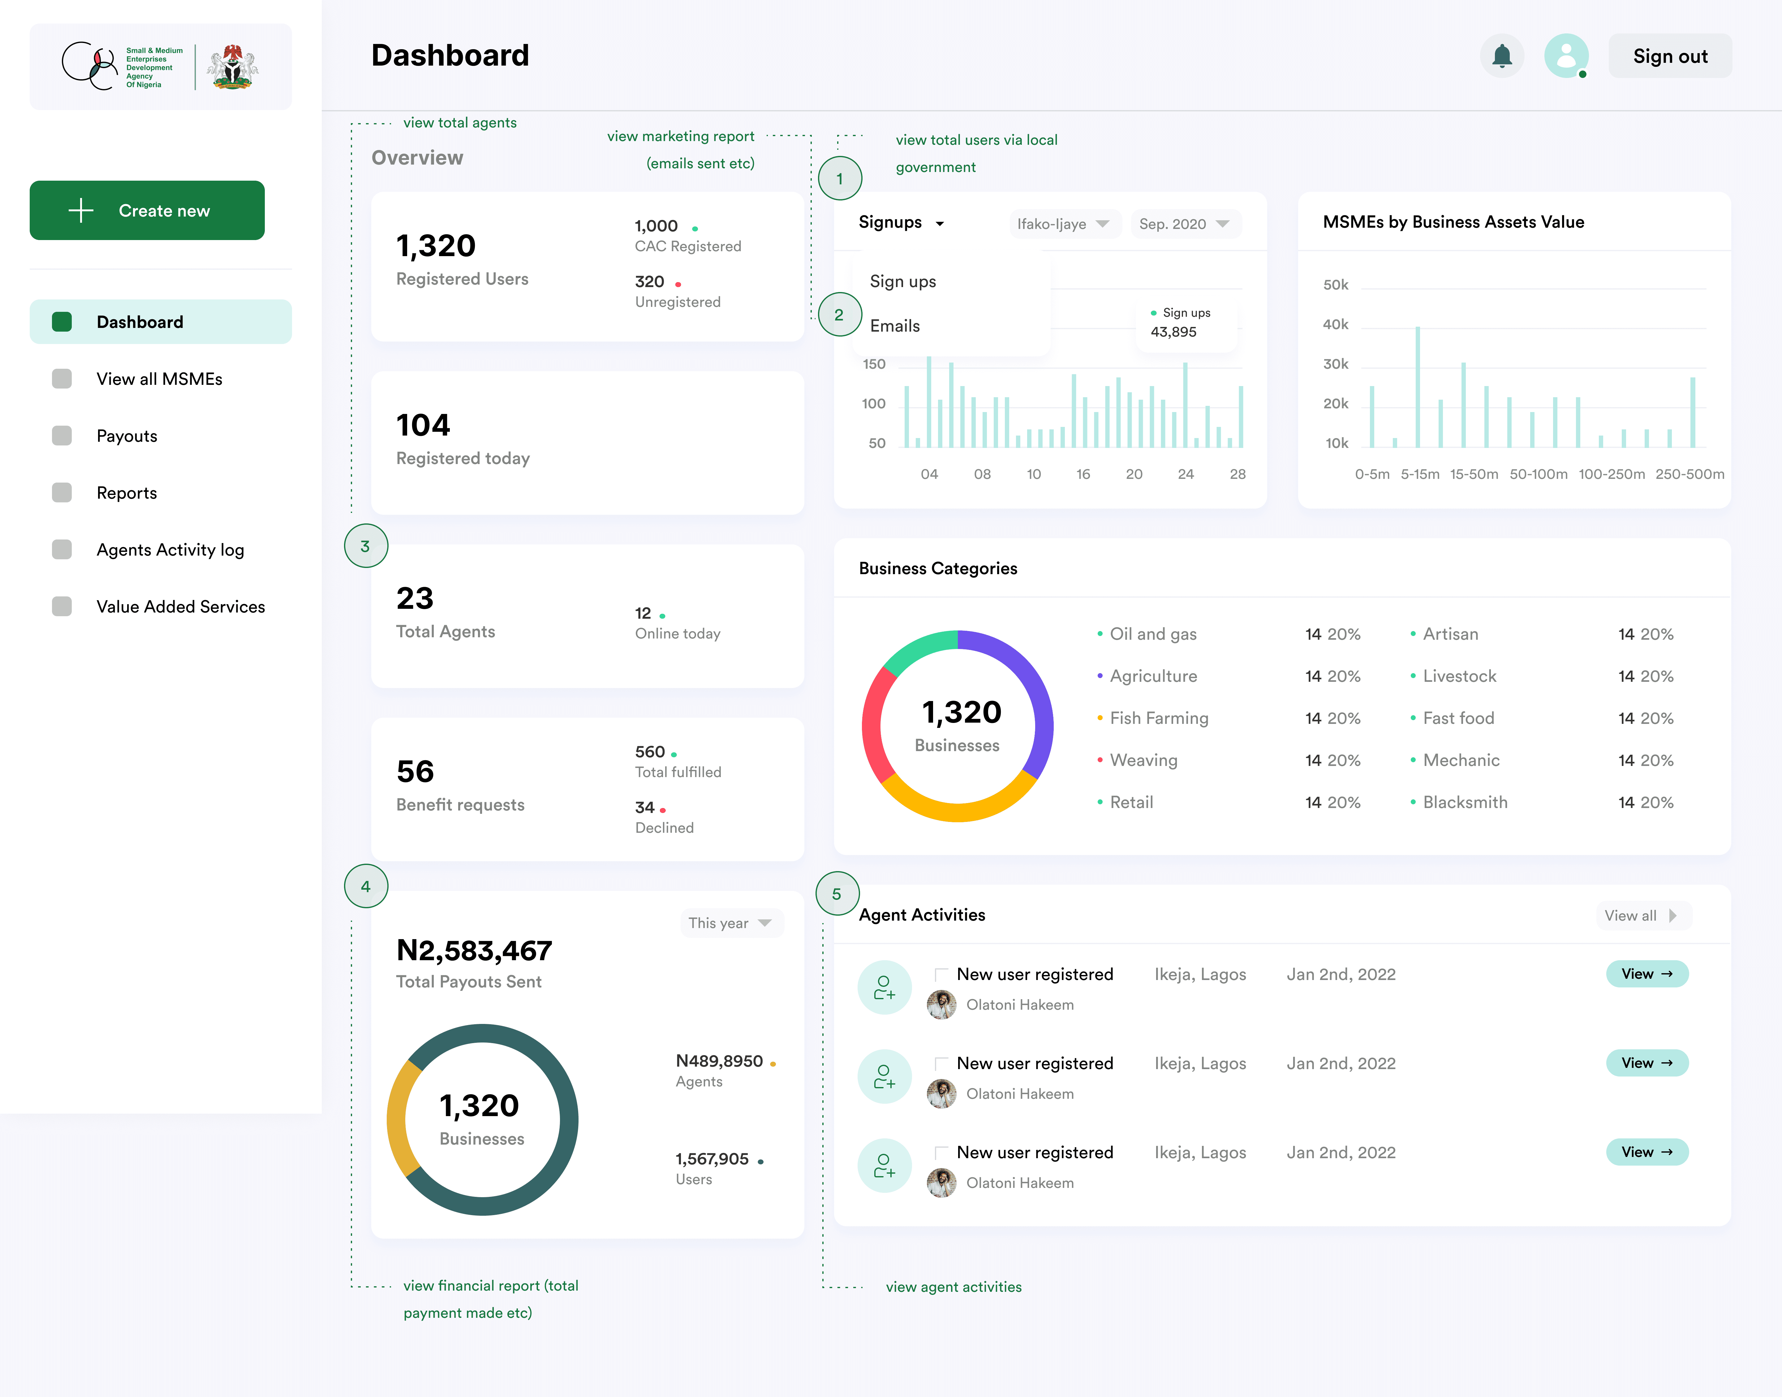Image resolution: width=1782 pixels, height=1397 pixels.
Task: Click the Agents Activity log sidebar icon
Action: pyautogui.click(x=62, y=550)
